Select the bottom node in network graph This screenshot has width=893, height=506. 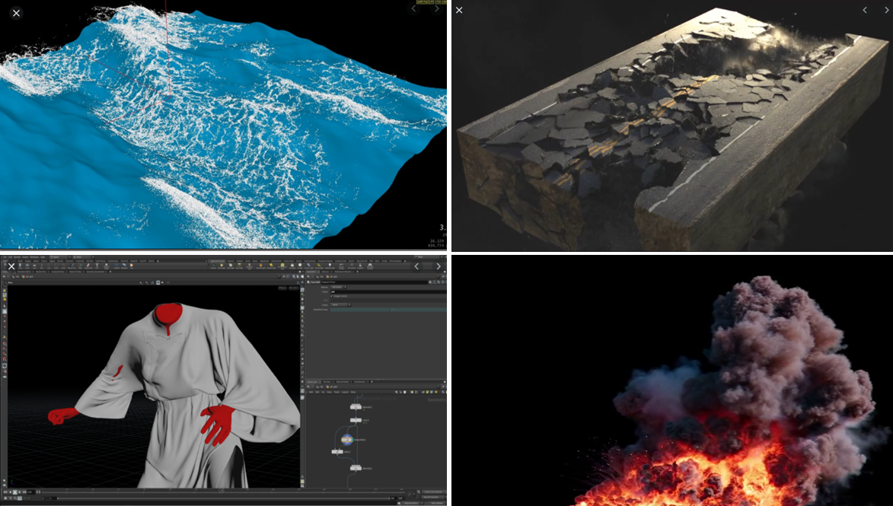click(356, 468)
